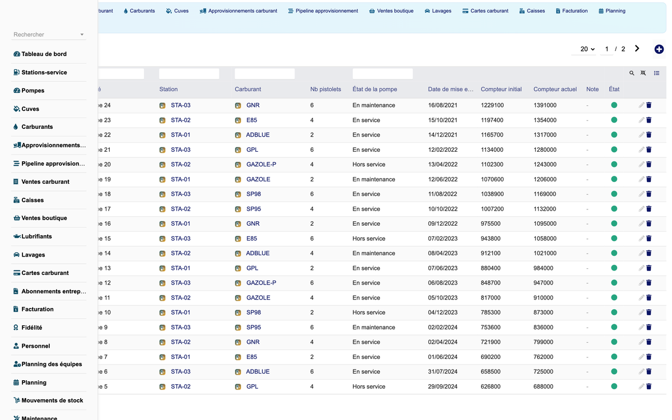Click the blue add new pump plus icon
Image resolution: width=672 pixels, height=420 pixels.
659,49
